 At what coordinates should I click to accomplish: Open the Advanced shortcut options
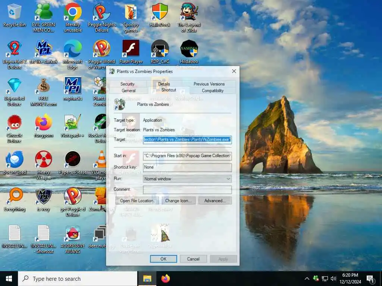[x=215, y=201]
